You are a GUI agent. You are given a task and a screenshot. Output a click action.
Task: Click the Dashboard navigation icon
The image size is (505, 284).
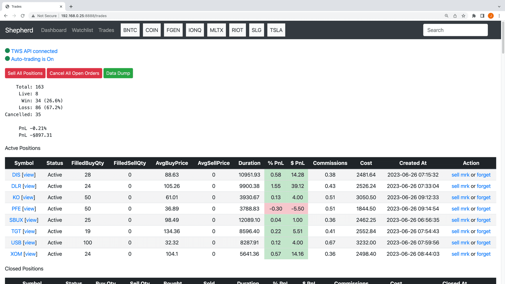pyautogui.click(x=54, y=30)
